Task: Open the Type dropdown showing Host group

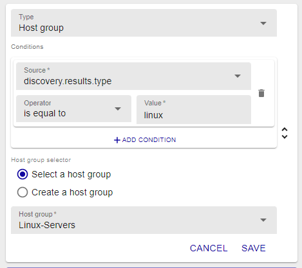Action: click(x=144, y=22)
